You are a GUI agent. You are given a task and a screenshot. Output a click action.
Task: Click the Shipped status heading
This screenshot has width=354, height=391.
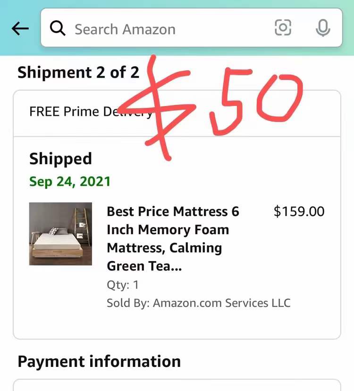click(60, 159)
